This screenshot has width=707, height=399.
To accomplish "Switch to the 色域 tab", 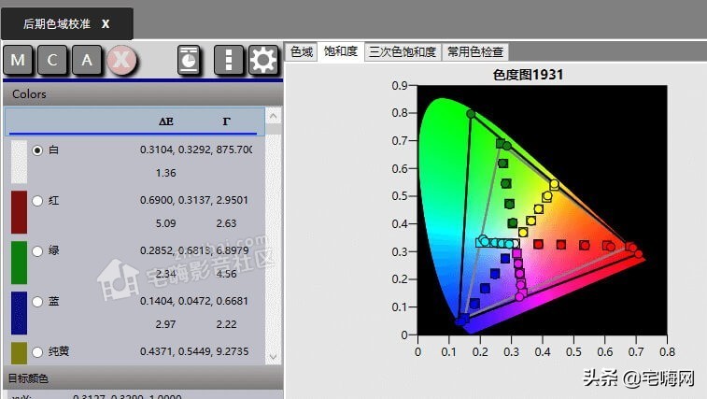I will tap(302, 52).
